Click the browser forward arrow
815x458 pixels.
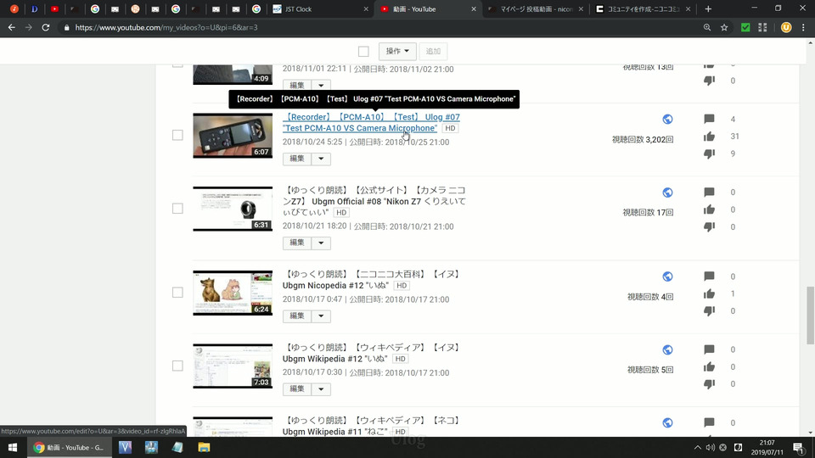[29, 27]
